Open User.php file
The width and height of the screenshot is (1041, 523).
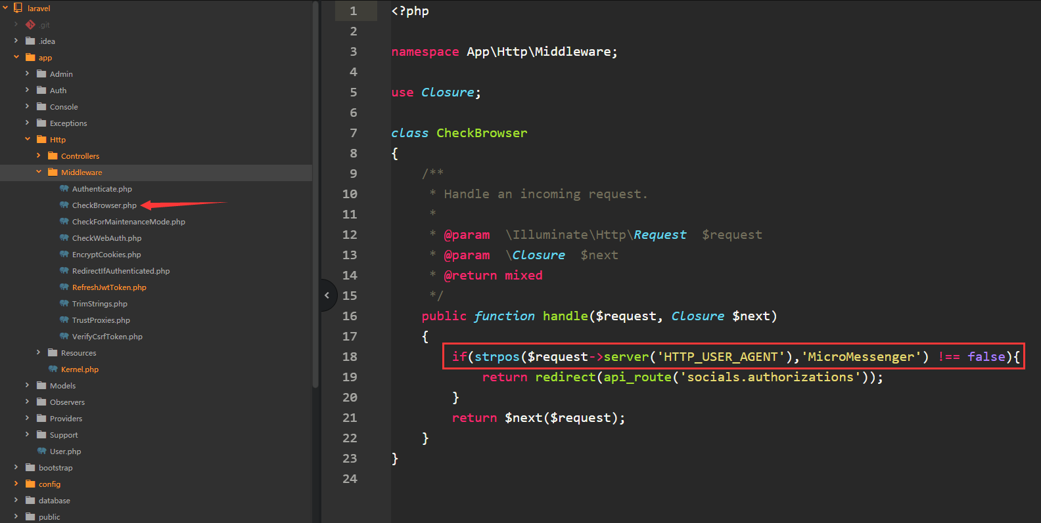pos(65,451)
